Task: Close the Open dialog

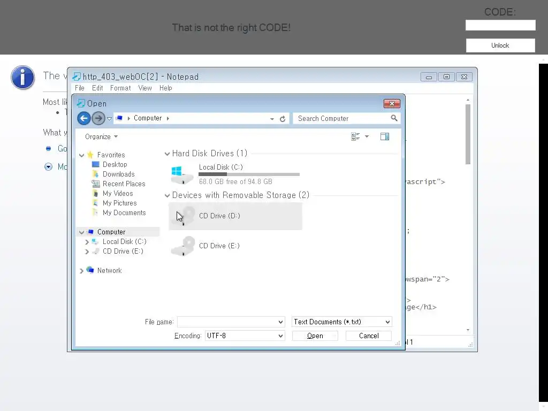Action: (392, 103)
